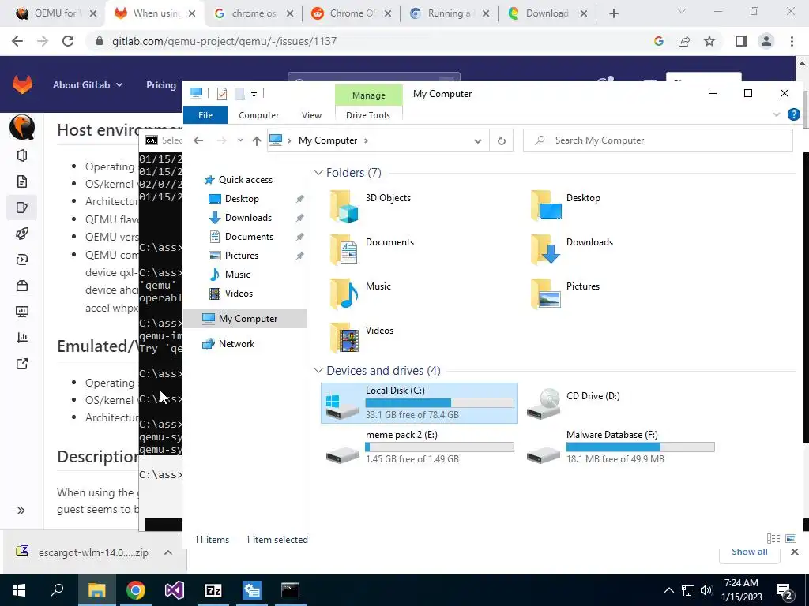Select Quick access in navigation pane
This screenshot has height=606, width=809.
246,180
